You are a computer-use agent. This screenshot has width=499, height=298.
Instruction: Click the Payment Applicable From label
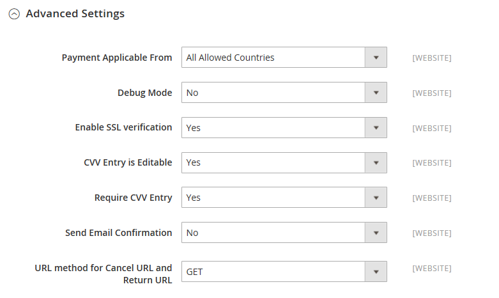[117, 58]
